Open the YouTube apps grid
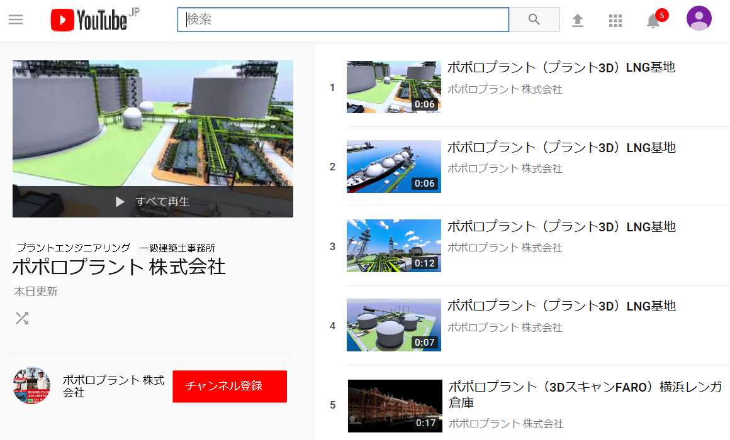This screenshot has height=440, width=730. [615, 21]
